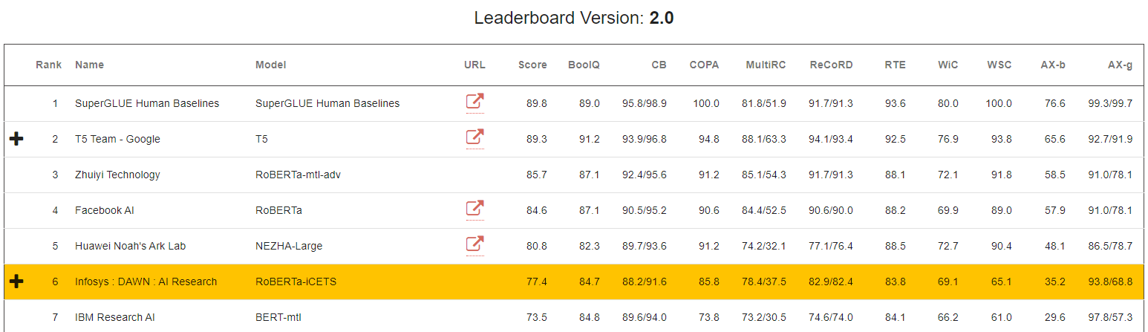Open SuperGLUE Human Baselines external URL icon
The width and height of the screenshot is (1148, 332).
point(474,102)
